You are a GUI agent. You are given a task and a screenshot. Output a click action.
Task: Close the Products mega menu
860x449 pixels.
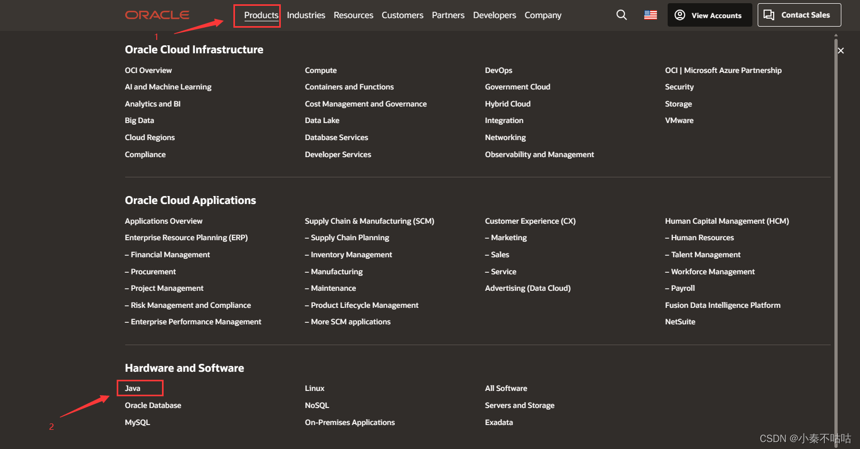(x=841, y=51)
